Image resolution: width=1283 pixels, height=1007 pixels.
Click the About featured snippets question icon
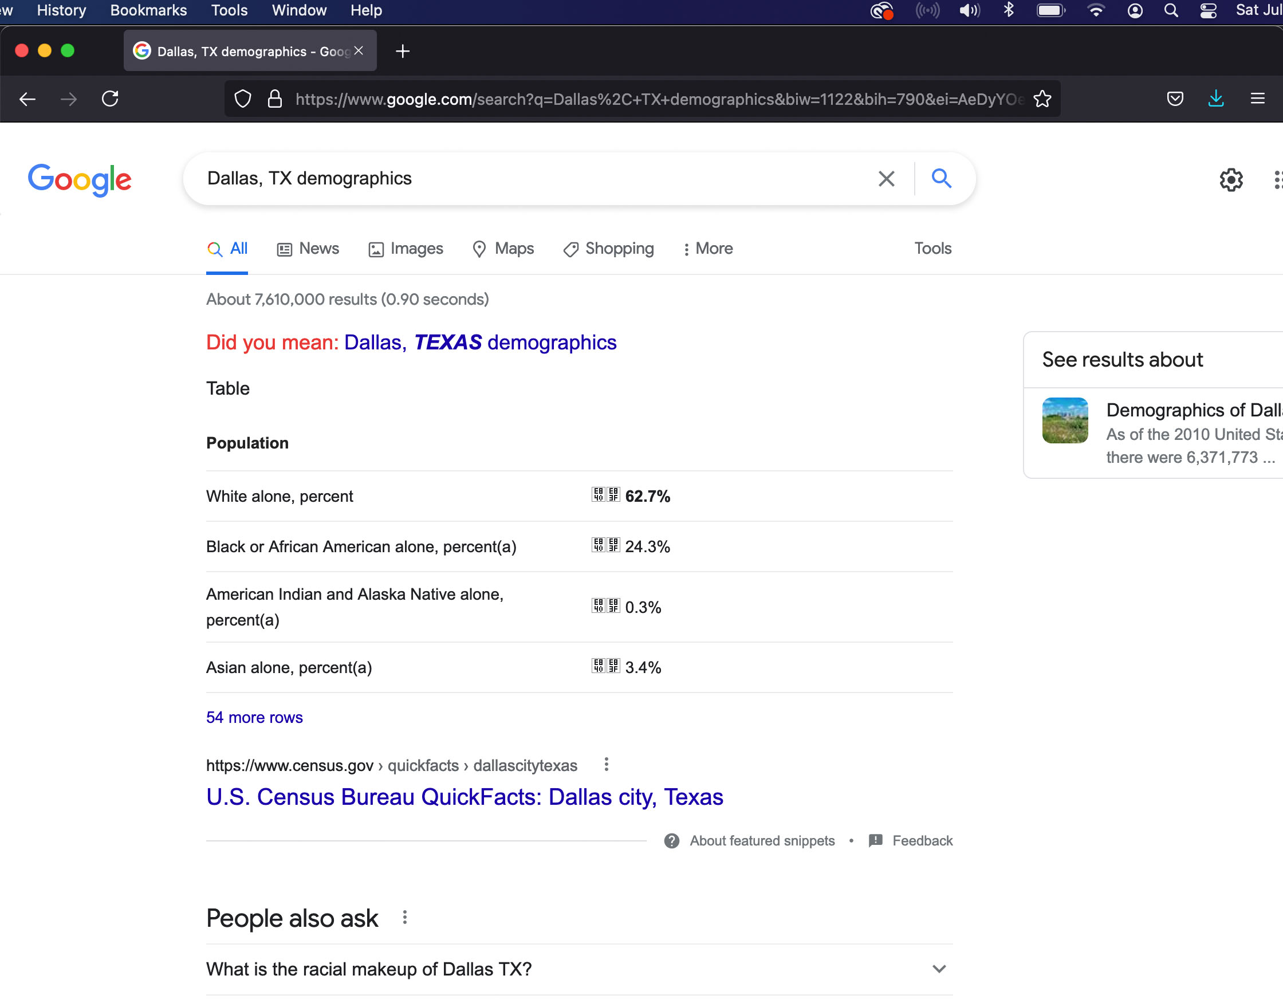[x=671, y=841]
